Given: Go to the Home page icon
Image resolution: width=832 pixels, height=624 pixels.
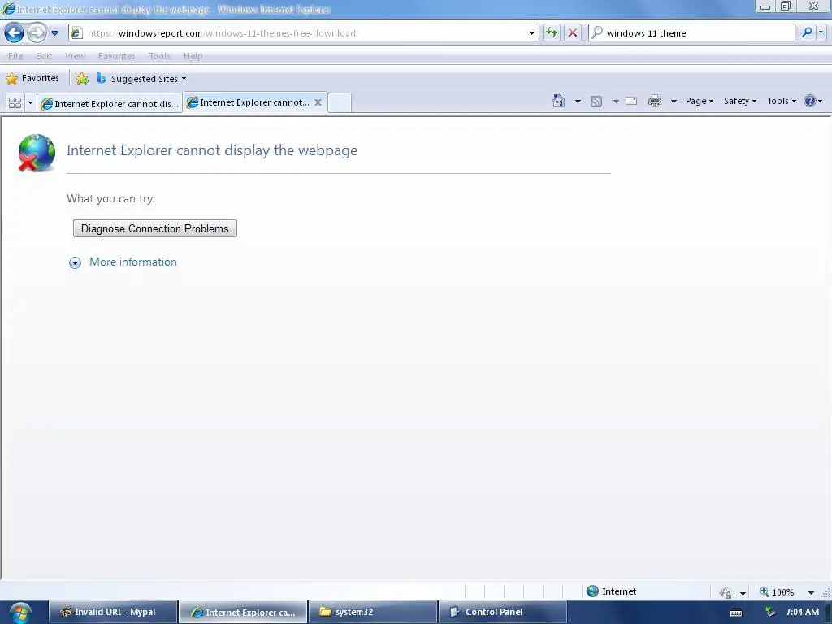Looking at the screenshot, I should click(x=559, y=101).
